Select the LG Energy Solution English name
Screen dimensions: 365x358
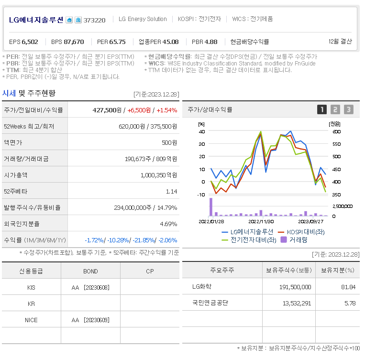(143, 19)
